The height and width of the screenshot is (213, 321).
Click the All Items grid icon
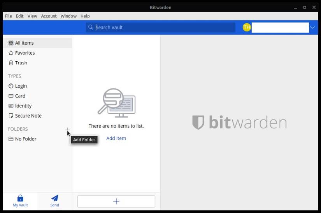(11, 43)
